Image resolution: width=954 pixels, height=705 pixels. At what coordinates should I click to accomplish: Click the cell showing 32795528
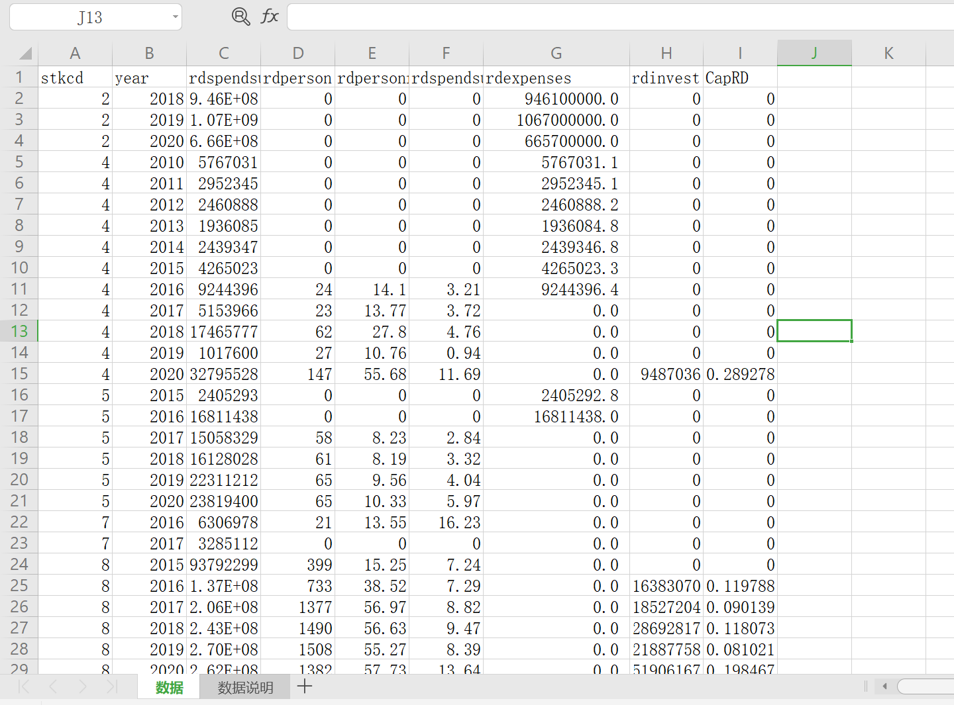point(224,374)
